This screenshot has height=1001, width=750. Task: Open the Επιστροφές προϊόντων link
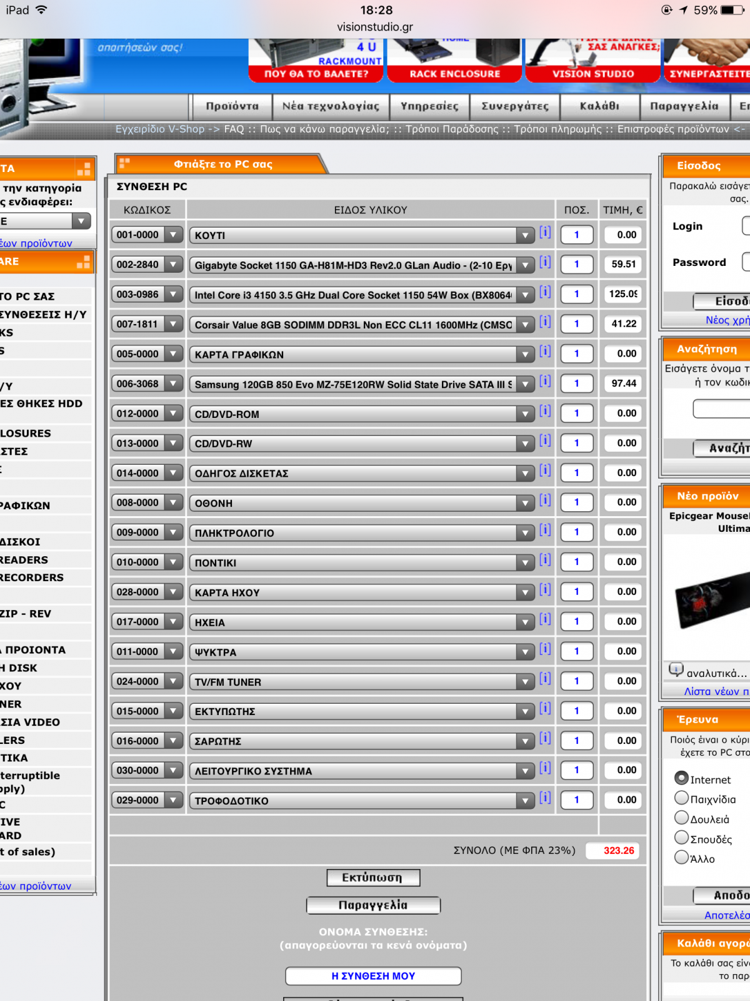click(x=673, y=129)
